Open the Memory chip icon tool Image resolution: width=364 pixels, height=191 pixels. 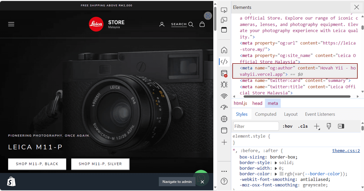click(x=224, y=119)
